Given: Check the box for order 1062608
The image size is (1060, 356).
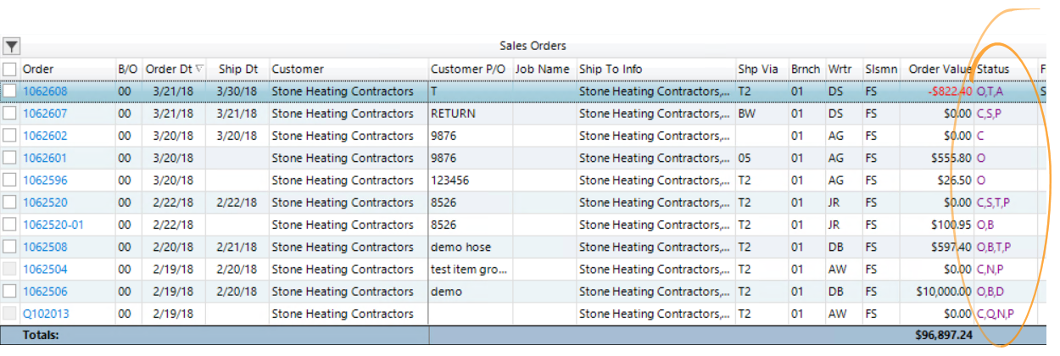Looking at the screenshot, I should click(x=9, y=91).
